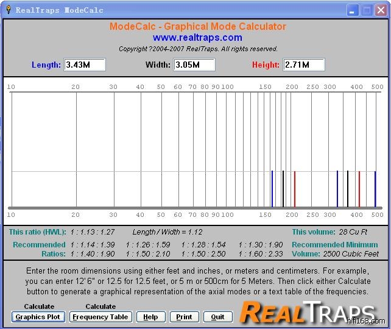Click the leftmost blue mode line in the graph
This screenshot has height=329, width=391.
pyautogui.click(x=272, y=189)
